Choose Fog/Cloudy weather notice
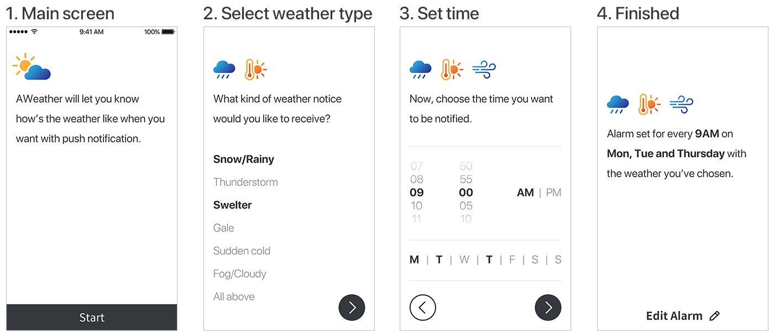The image size is (774, 331). click(x=240, y=274)
